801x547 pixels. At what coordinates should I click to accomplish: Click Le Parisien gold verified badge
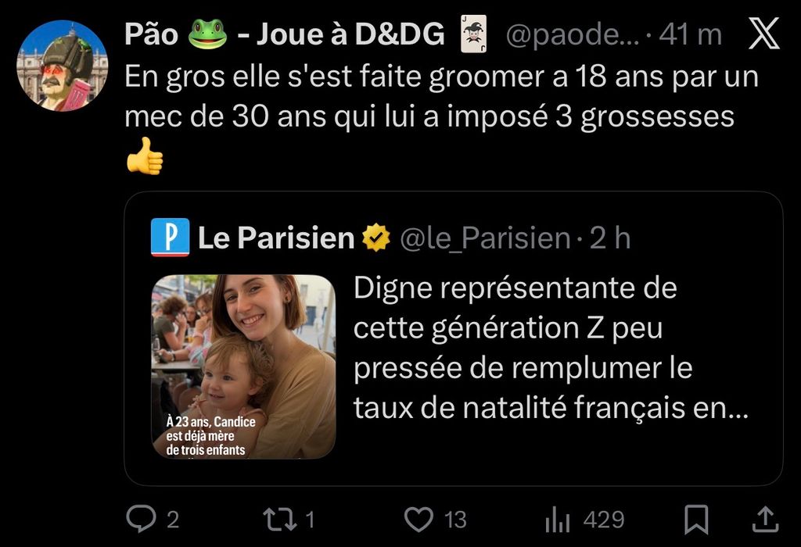pos(376,238)
